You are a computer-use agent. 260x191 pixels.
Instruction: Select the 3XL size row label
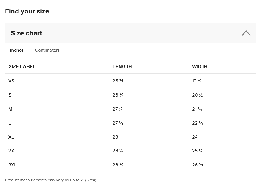(13, 165)
